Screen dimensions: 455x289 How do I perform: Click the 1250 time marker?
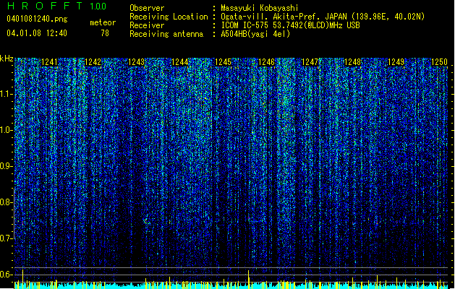[439, 62]
